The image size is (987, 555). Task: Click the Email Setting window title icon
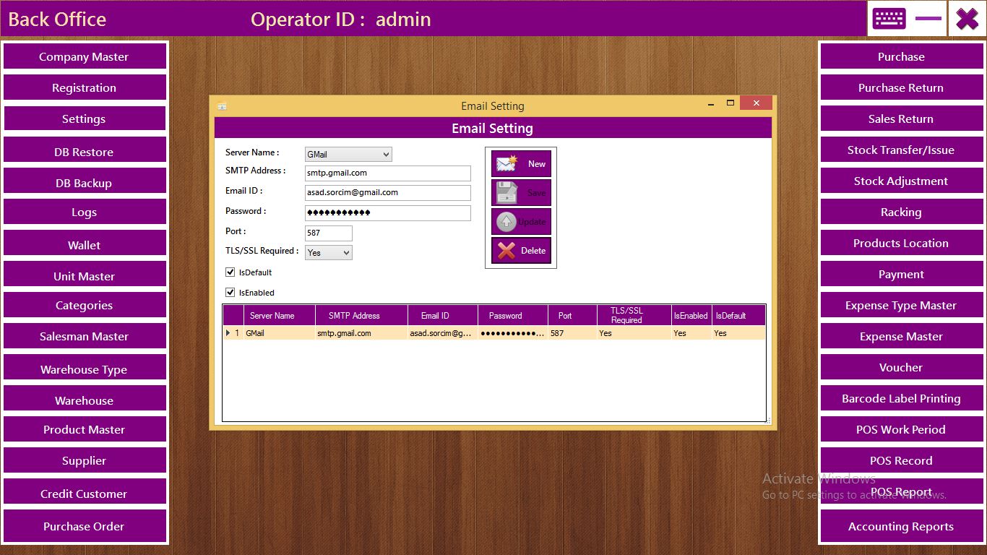(x=222, y=106)
